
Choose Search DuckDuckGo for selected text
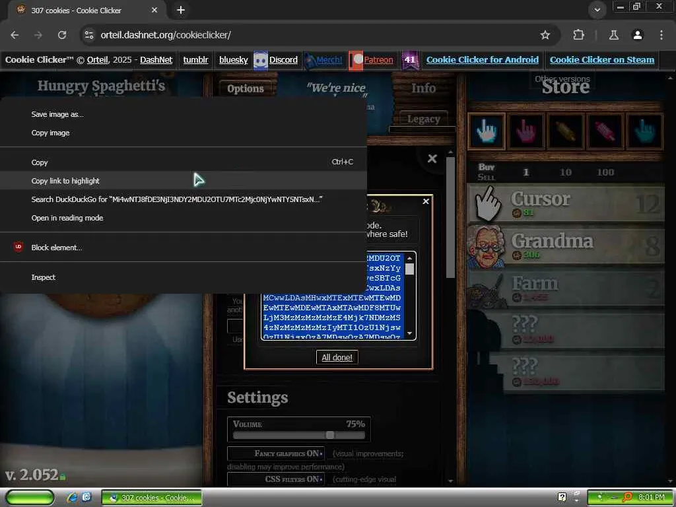184,199
